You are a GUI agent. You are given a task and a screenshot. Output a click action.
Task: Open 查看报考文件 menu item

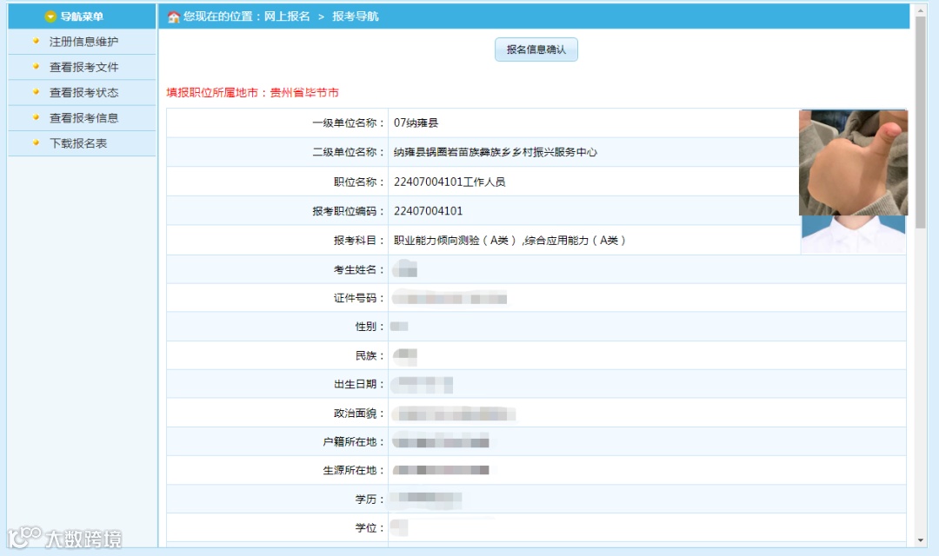83,67
